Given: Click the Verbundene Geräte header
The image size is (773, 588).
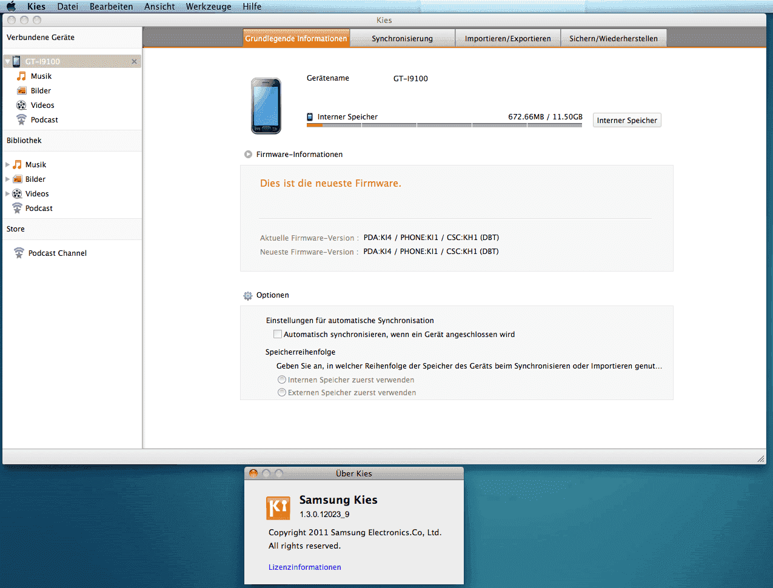Looking at the screenshot, I should pos(41,38).
